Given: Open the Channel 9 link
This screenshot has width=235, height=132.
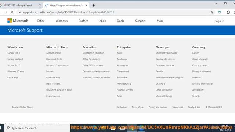Looking at the screenshot, I should (x=160, y=84).
